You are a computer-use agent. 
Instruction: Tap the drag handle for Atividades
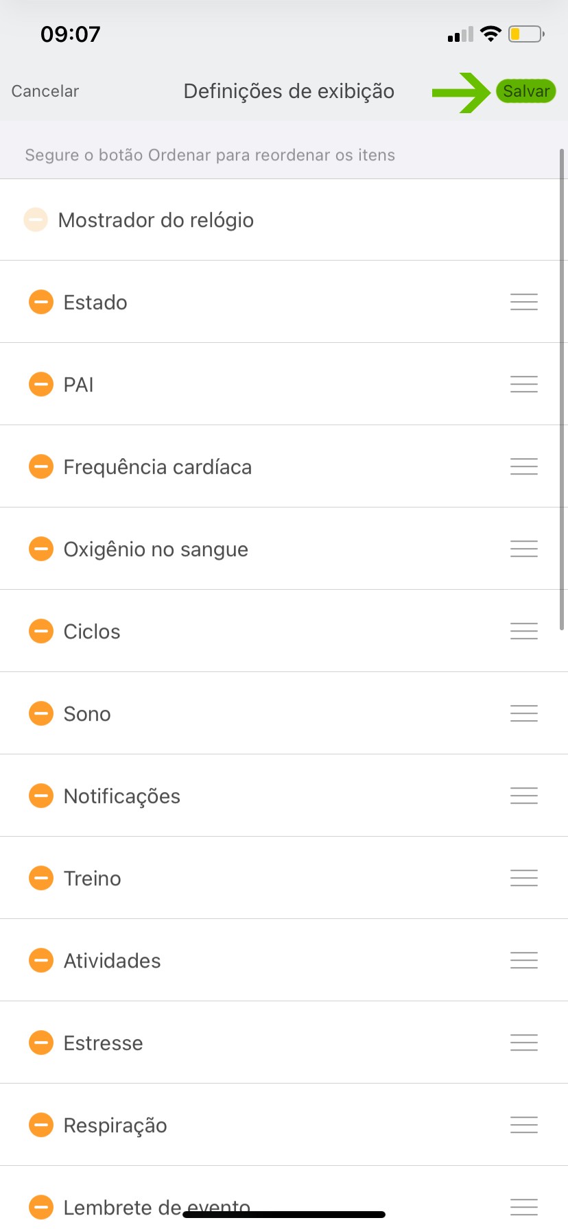[x=523, y=960]
